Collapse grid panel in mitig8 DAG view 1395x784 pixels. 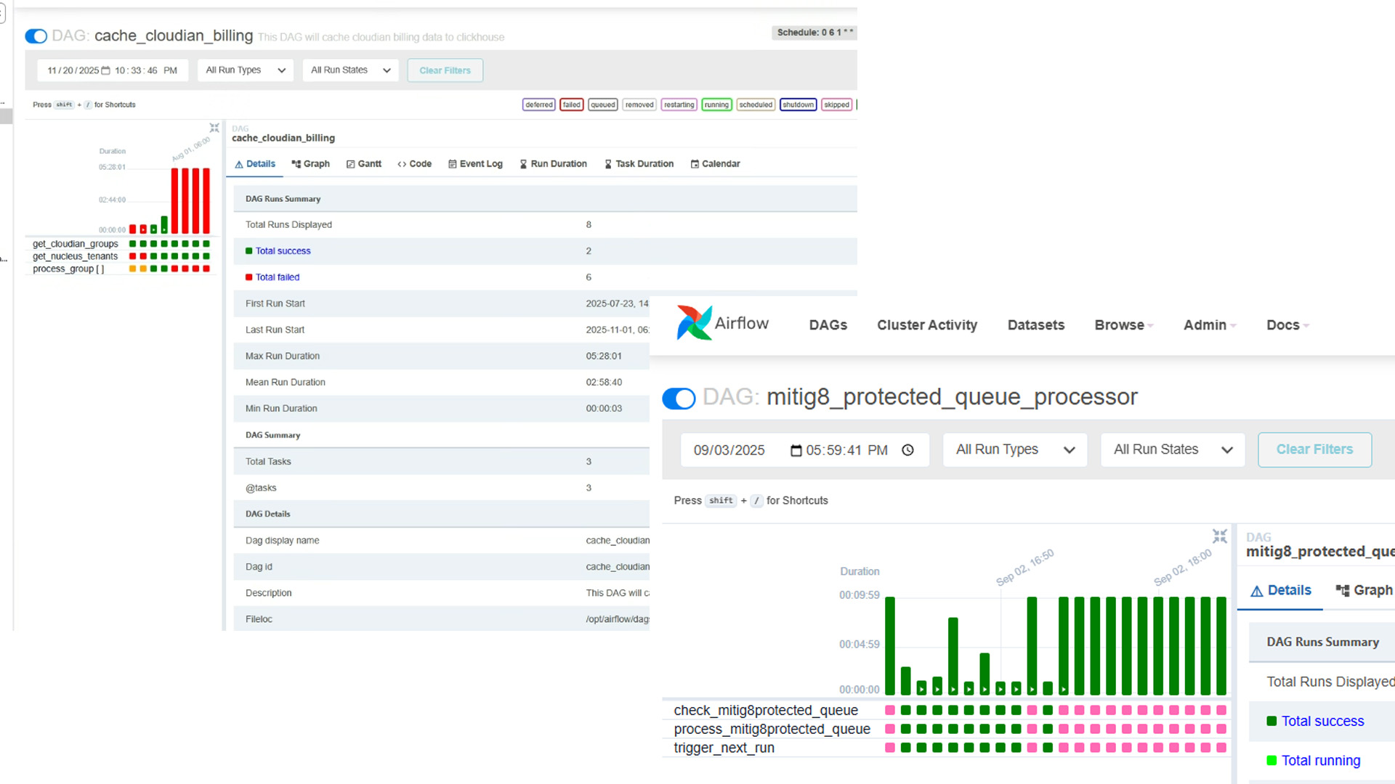pos(1219,536)
